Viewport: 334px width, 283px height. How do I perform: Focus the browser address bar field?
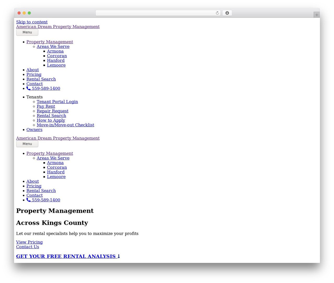tap(158, 13)
